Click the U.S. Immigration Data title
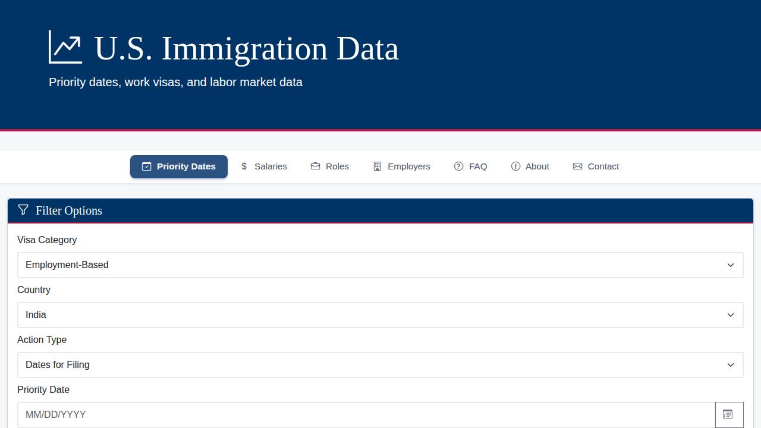761x428 pixels. (x=245, y=49)
